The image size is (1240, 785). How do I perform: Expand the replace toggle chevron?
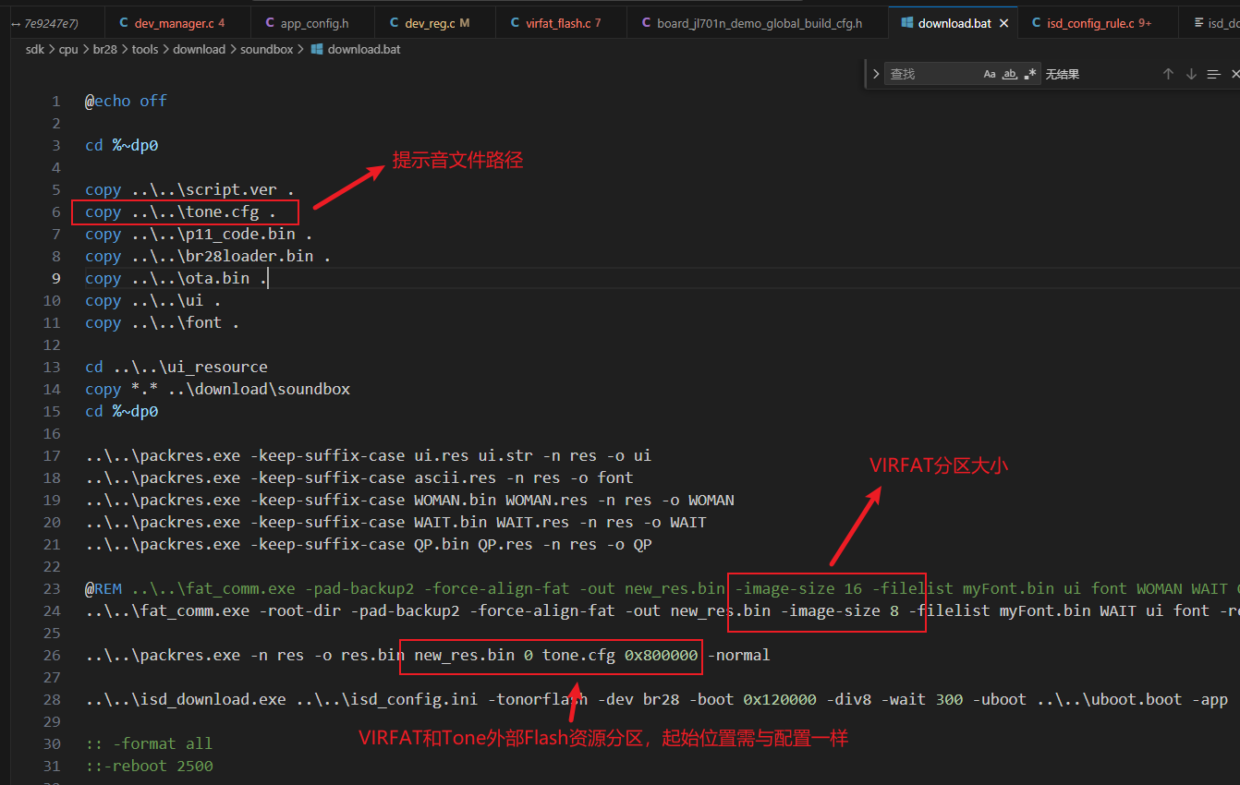click(876, 74)
